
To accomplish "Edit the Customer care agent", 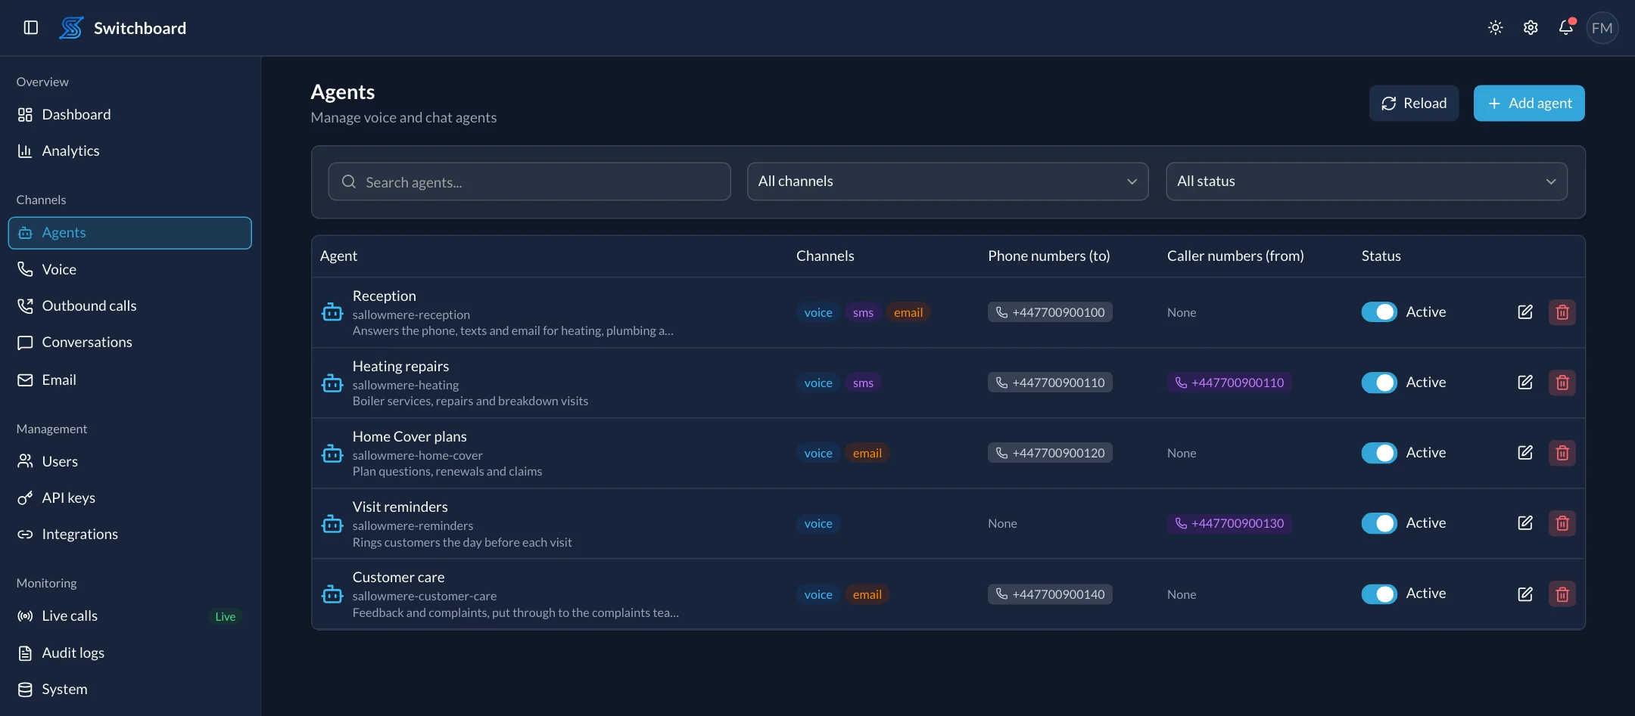I will pyautogui.click(x=1525, y=594).
